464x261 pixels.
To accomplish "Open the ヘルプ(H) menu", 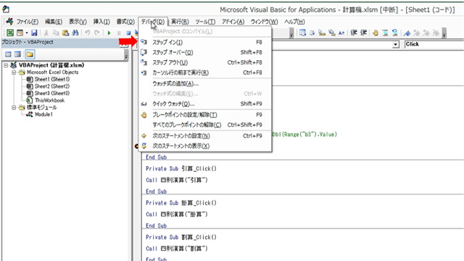I will coord(294,22).
